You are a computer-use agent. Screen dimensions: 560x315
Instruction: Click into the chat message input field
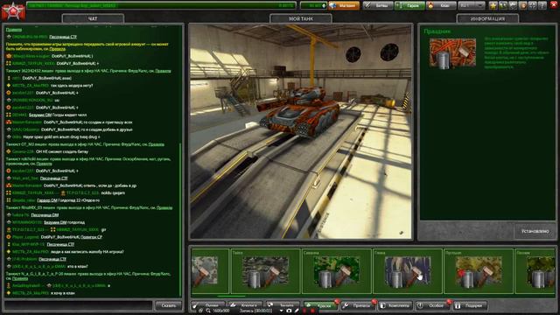(78, 305)
